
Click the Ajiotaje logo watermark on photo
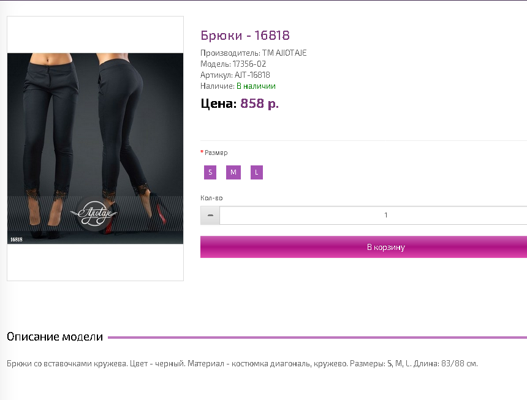coord(94,213)
